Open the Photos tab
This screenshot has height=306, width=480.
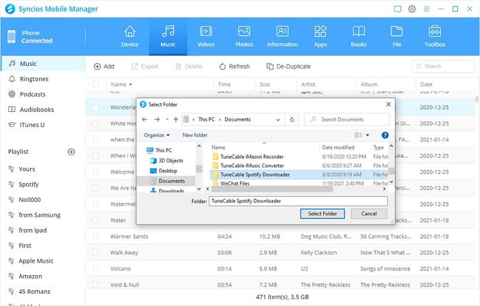coord(244,36)
